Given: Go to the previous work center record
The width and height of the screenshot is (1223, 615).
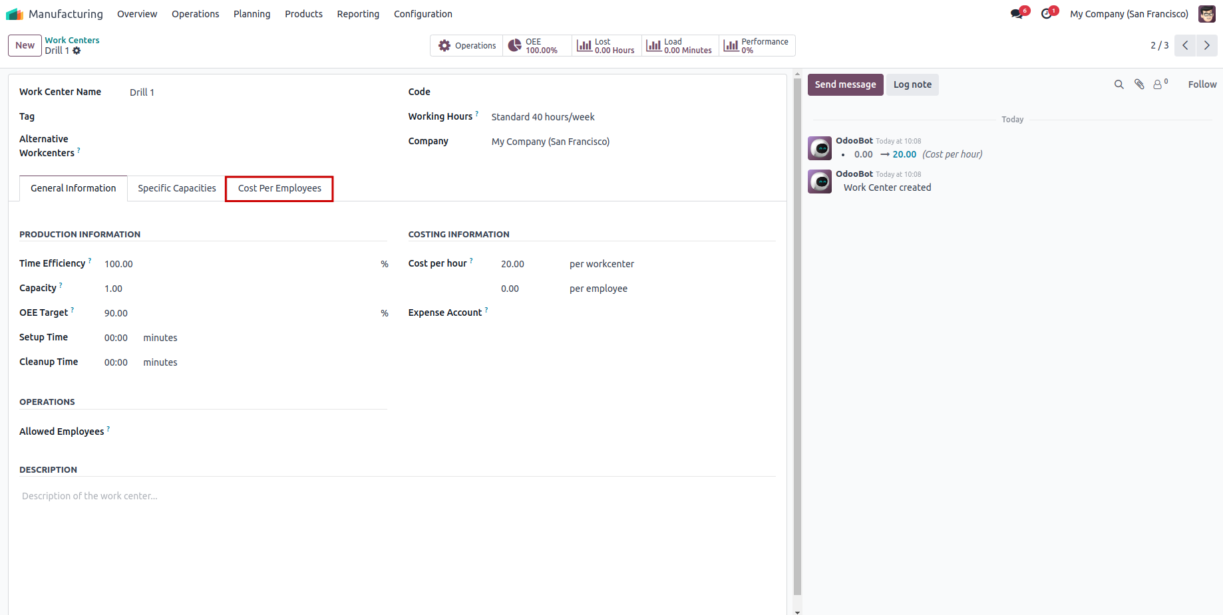Looking at the screenshot, I should tap(1185, 45).
